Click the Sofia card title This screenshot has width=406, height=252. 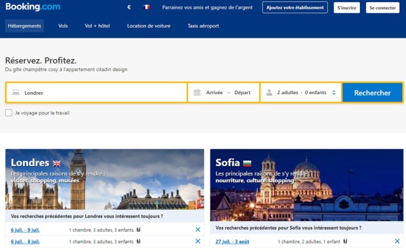[227, 163]
